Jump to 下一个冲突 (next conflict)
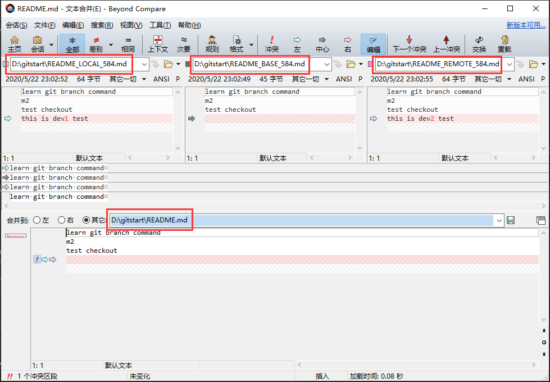Screen dimensions: 550x382 pyautogui.click(x=409, y=44)
